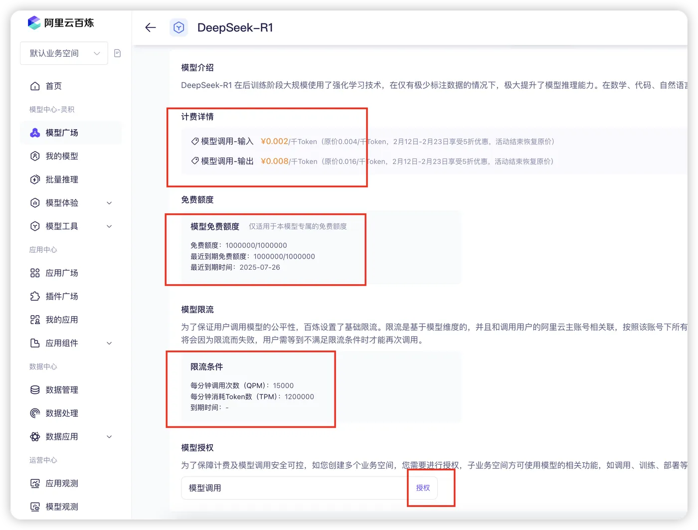Screen dimensions: 698x530
Task: Go back using the left arrow
Action: pos(151,27)
